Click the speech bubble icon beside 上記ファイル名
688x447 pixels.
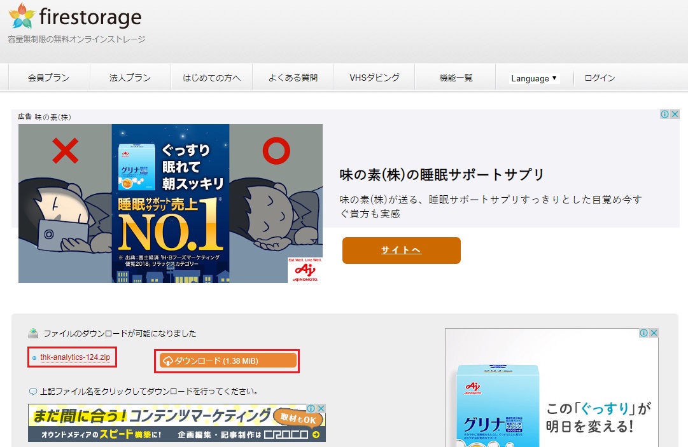tap(32, 391)
